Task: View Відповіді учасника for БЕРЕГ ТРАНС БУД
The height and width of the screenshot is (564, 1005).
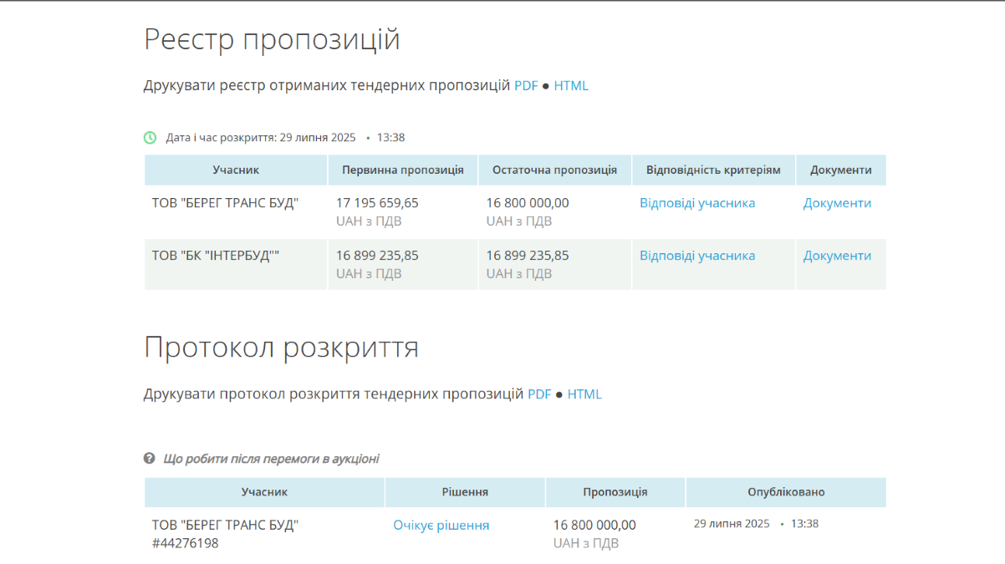Action: [x=697, y=203]
